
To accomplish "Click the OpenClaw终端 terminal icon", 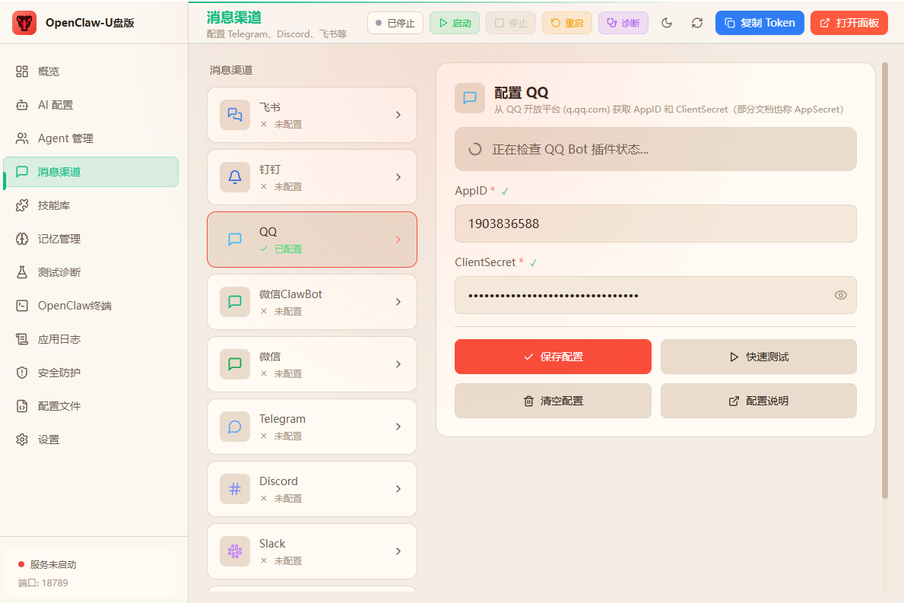I will pyautogui.click(x=22, y=306).
